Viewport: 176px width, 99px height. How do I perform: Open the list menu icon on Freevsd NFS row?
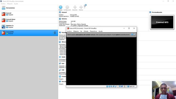[x=54, y=33]
